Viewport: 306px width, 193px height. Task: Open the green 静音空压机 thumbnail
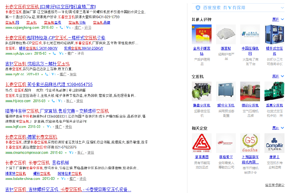(x=202, y=91)
